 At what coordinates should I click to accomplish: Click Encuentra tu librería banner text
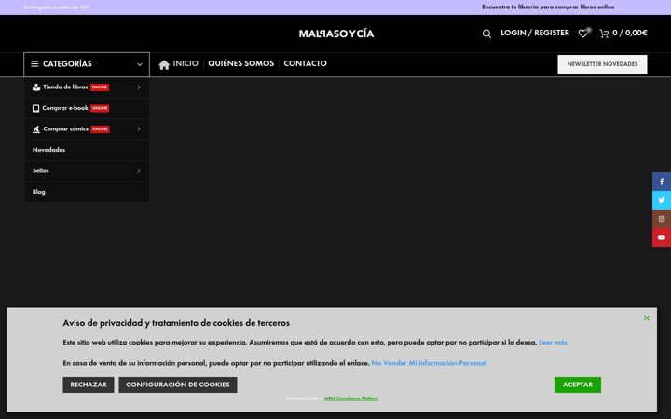click(x=548, y=7)
